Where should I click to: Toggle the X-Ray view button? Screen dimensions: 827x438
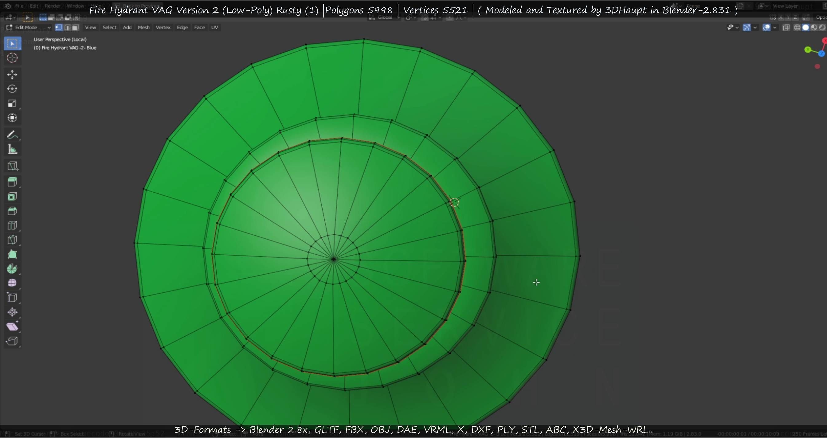point(786,28)
